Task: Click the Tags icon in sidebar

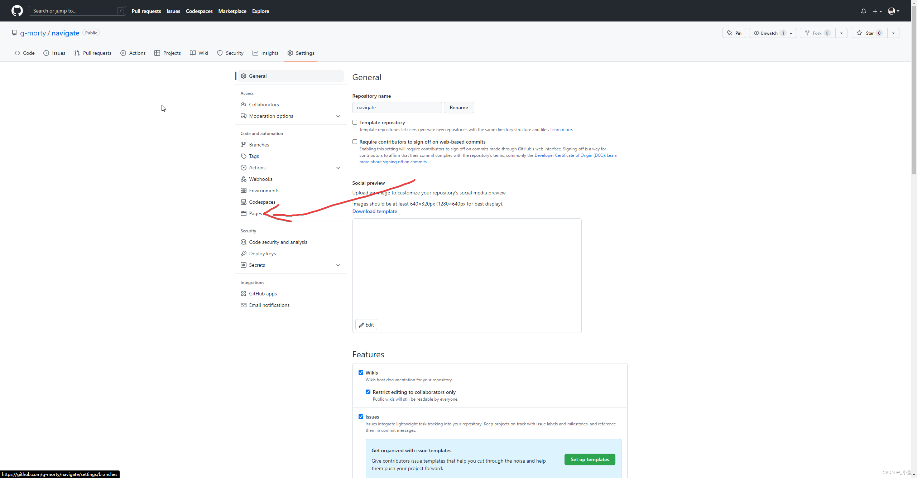Action: tap(244, 156)
